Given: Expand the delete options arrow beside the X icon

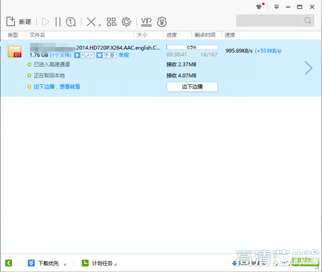Looking at the screenshot, I should pos(99,25).
